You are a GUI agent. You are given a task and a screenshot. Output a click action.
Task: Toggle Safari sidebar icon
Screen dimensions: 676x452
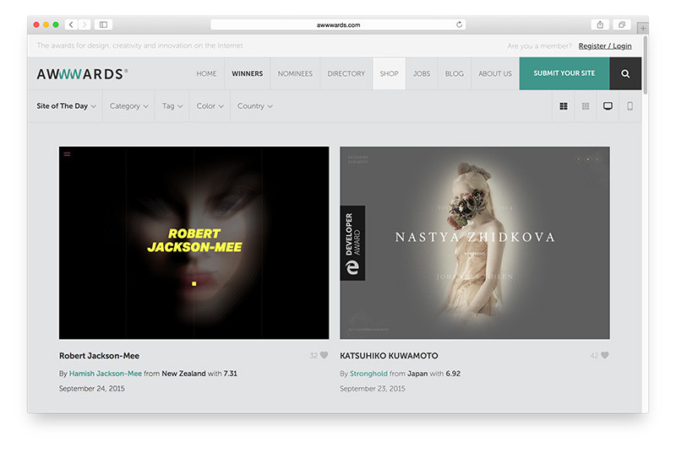[103, 25]
